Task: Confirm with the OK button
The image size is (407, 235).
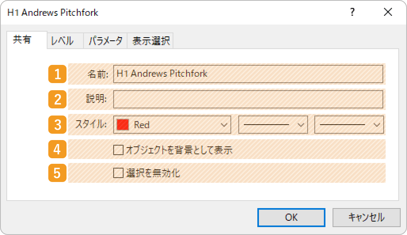Action: 291,217
